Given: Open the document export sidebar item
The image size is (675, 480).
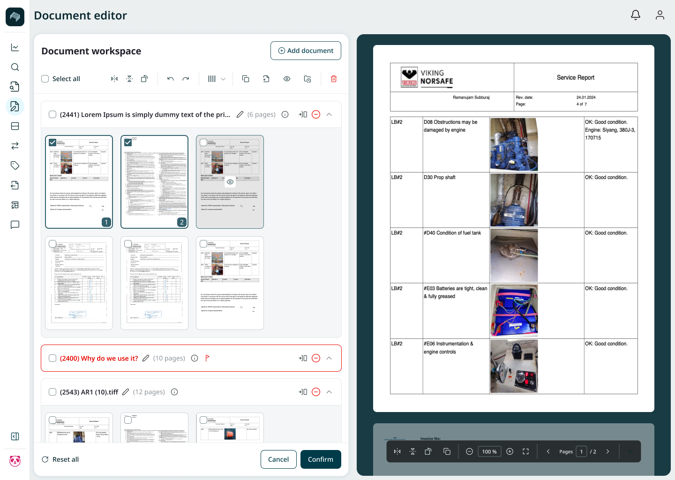Looking at the screenshot, I should (15, 185).
